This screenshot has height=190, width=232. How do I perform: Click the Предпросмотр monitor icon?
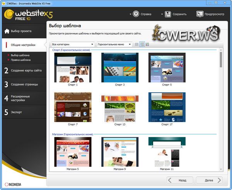200,14
